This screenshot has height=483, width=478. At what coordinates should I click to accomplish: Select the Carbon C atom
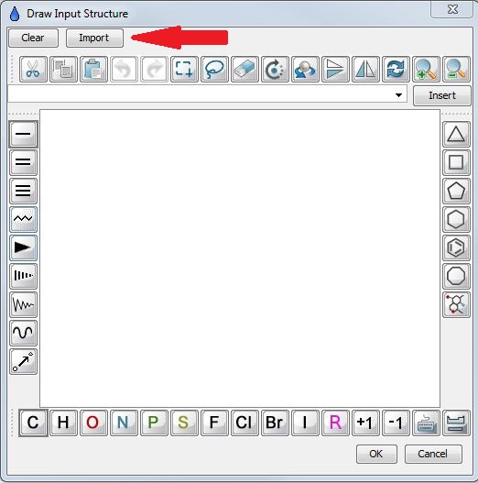33,423
